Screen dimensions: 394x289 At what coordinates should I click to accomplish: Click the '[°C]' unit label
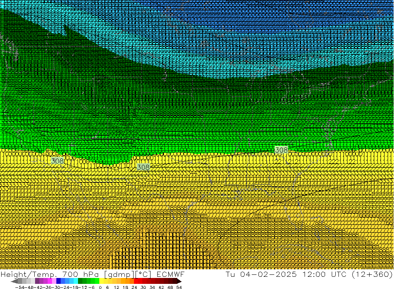[143, 274]
